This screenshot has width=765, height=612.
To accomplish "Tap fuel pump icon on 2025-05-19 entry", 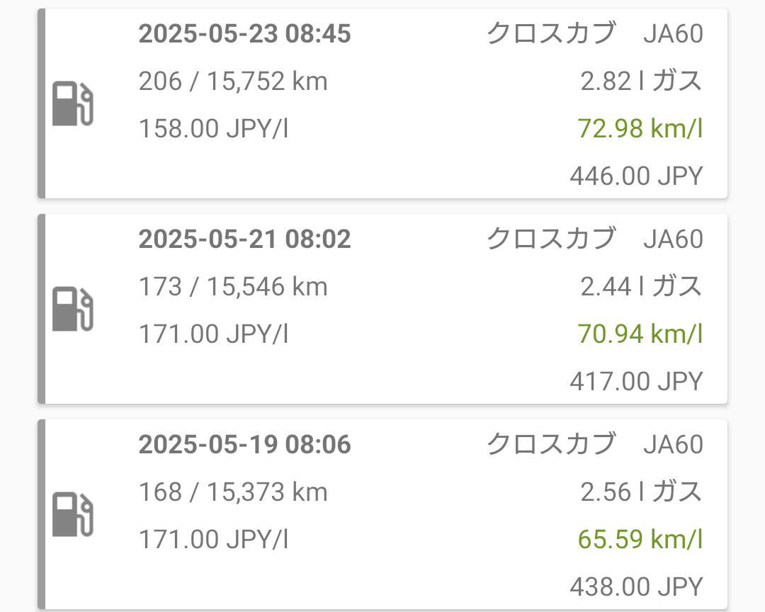I will [73, 515].
